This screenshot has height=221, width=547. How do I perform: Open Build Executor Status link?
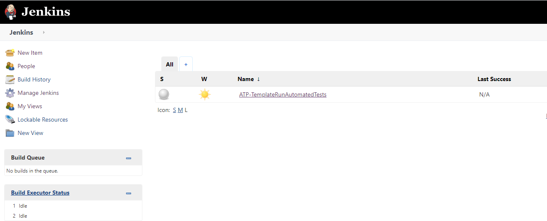pos(40,193)
